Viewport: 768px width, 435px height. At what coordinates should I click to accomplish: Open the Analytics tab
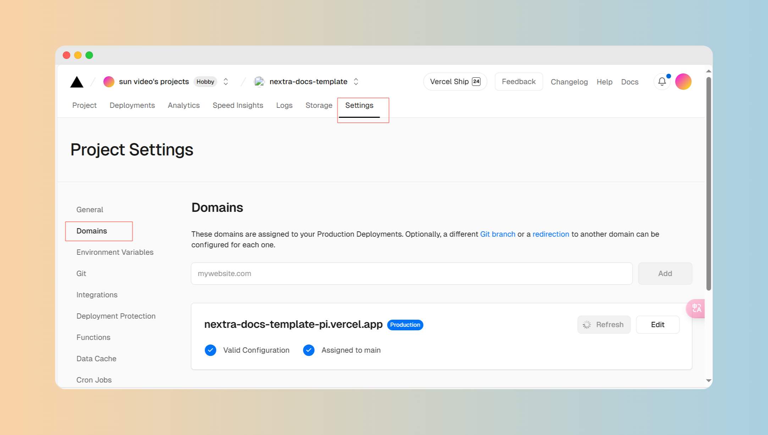pos(184,105)
